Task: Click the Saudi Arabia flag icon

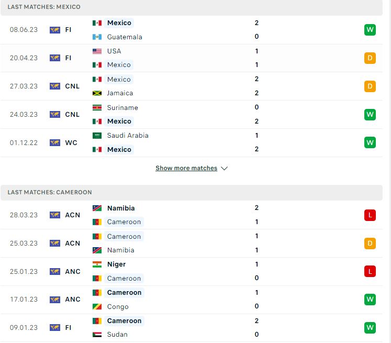Action: click(97, 136)
